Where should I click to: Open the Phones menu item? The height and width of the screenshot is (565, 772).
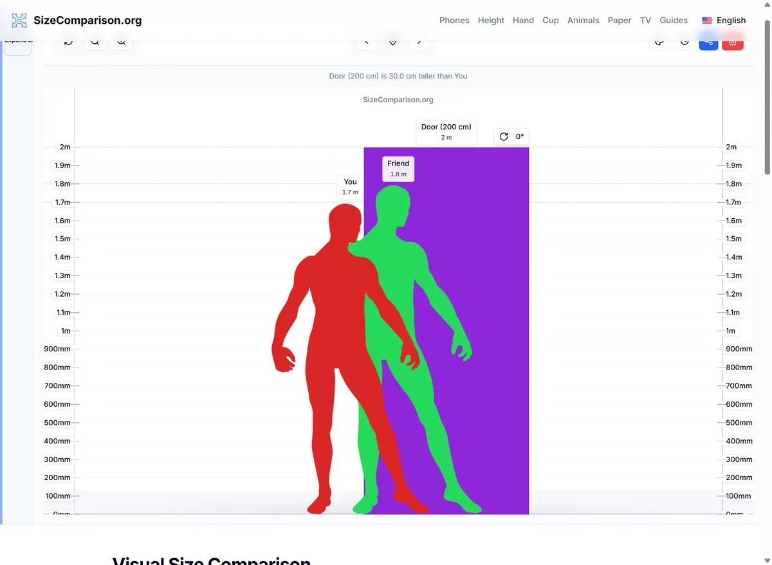pyautogui.click(x=454, y=21)
